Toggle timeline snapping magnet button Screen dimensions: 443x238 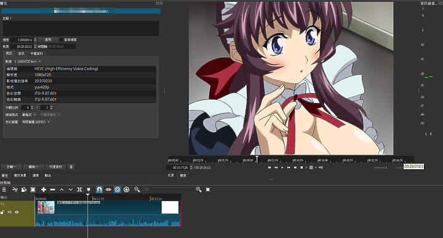point(100,190)
